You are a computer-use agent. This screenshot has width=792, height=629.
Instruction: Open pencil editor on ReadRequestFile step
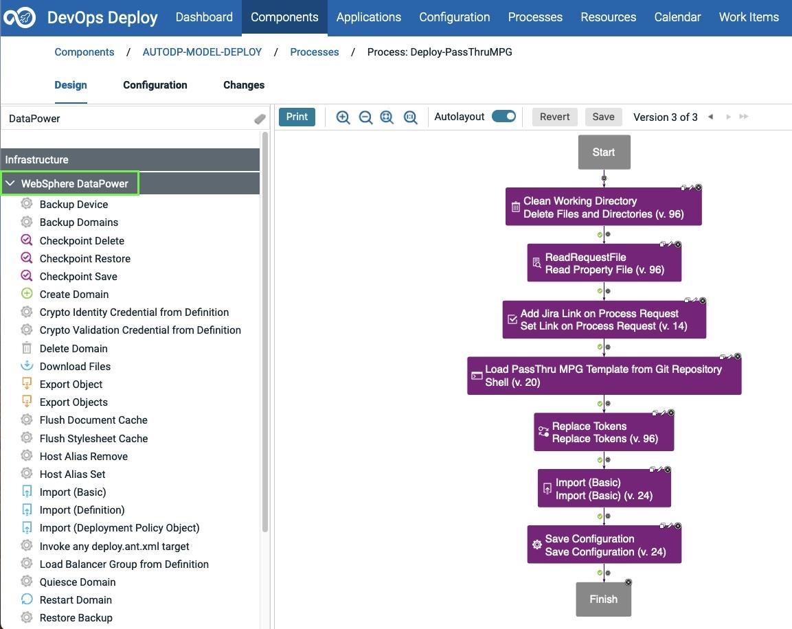click(670, 245)
